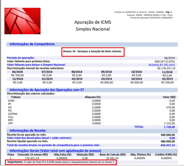Select the base value 10.581,43
The height and width of the screenshot is (166, 184).
(112, 158)
